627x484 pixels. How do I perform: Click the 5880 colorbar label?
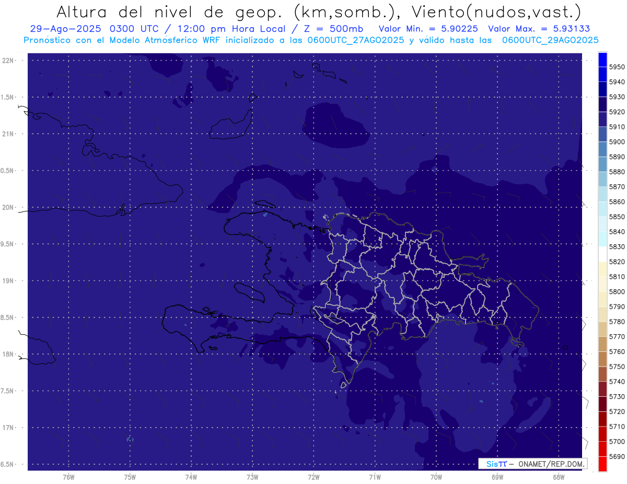[617, 172]
